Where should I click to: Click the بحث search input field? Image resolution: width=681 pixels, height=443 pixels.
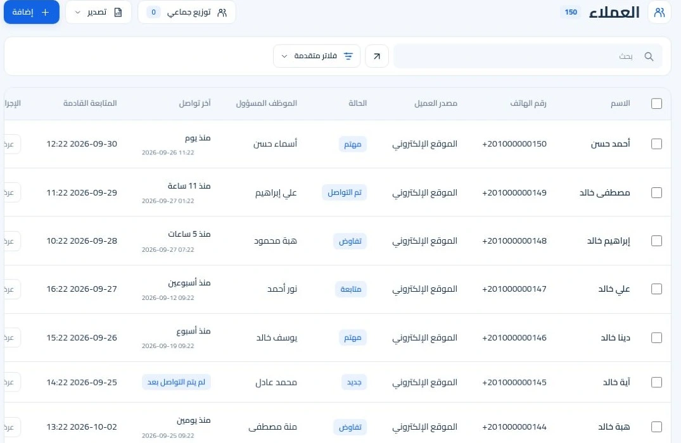click(x=528, y=56)
